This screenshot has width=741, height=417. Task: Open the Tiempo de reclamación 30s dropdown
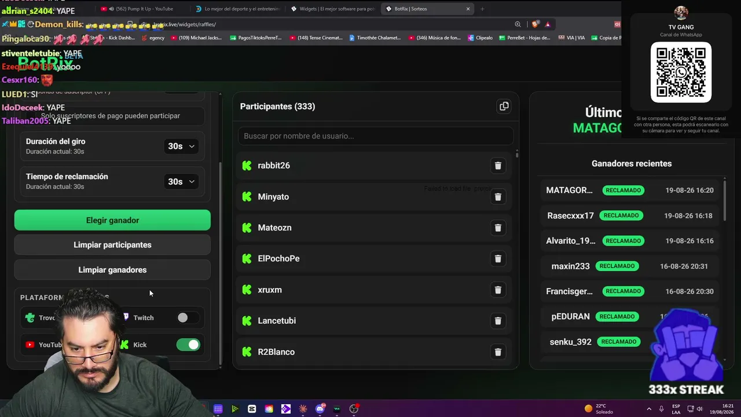(181, 181)
